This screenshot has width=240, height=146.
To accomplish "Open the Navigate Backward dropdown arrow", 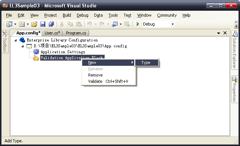I will tap(121, 24).
